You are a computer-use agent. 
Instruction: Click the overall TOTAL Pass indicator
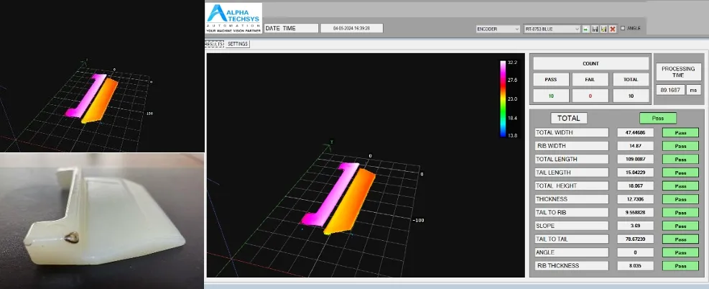coord(658,118)
